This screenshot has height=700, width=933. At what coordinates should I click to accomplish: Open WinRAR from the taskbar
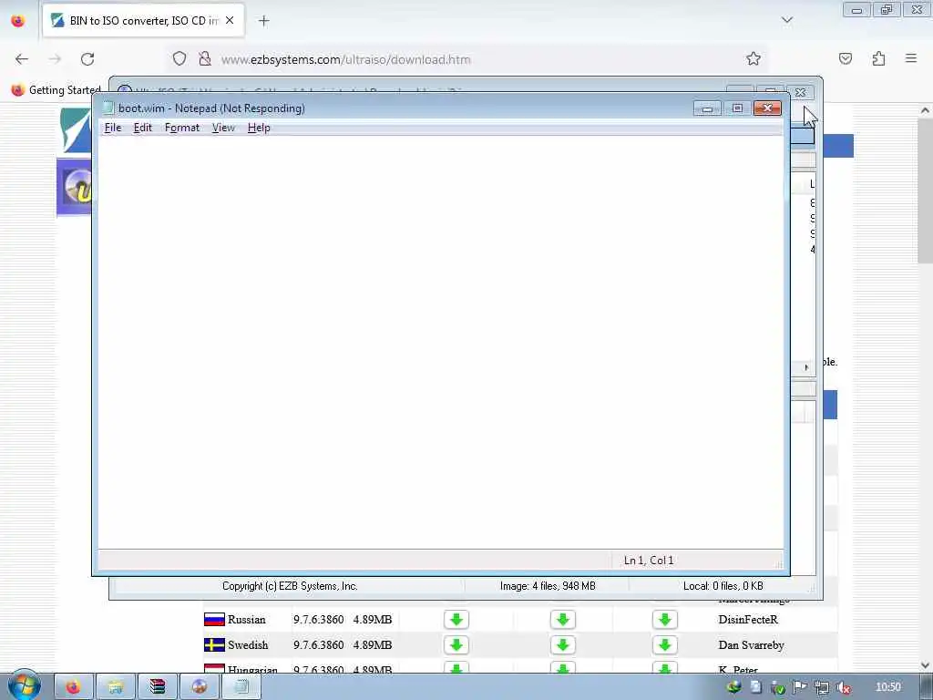point(157,687)
